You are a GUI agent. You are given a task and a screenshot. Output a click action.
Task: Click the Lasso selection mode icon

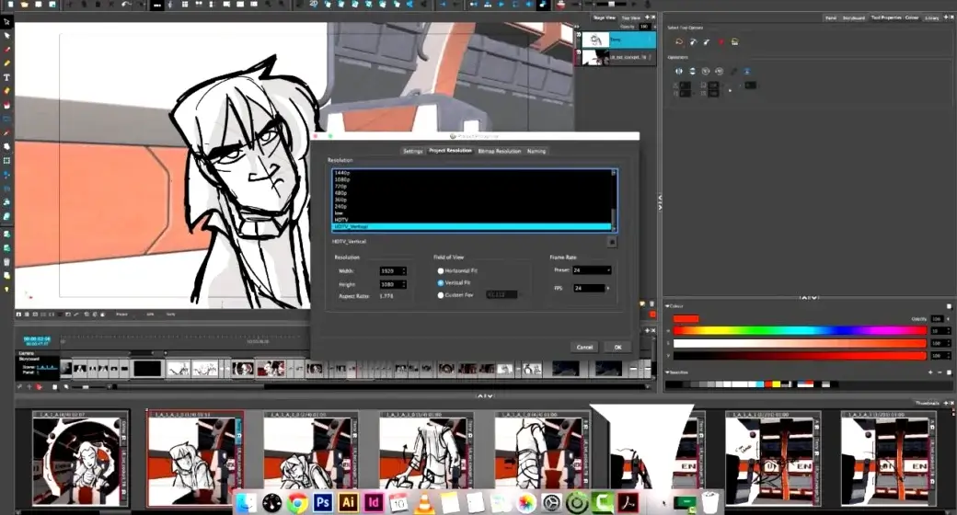pos(679,41)
